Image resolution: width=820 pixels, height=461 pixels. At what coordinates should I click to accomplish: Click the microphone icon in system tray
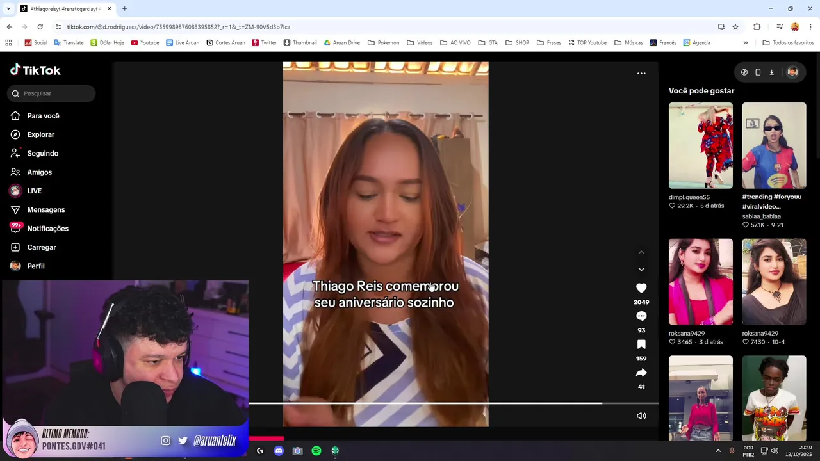732,451
